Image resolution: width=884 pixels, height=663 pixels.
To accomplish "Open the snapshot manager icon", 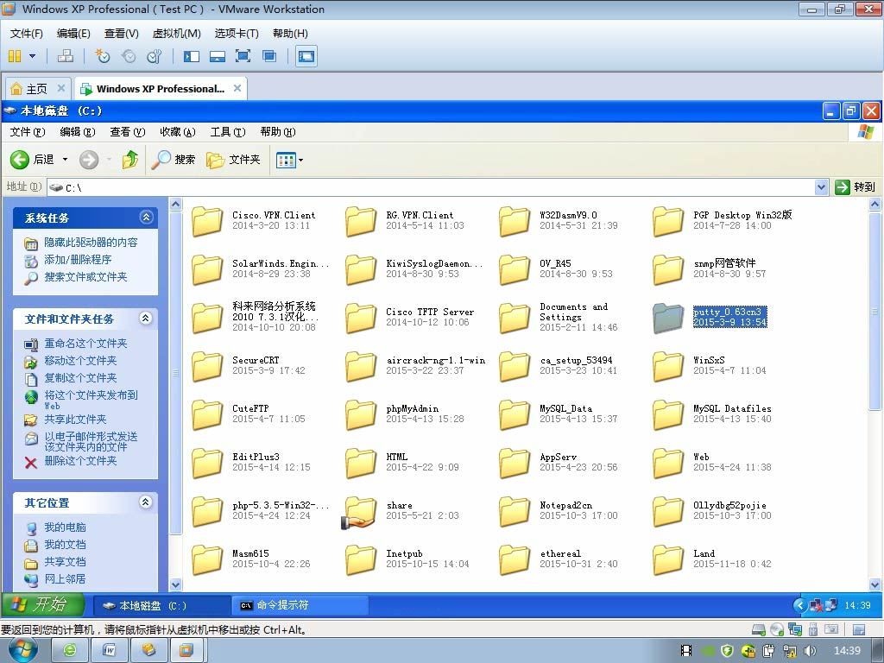I will 154,56.
